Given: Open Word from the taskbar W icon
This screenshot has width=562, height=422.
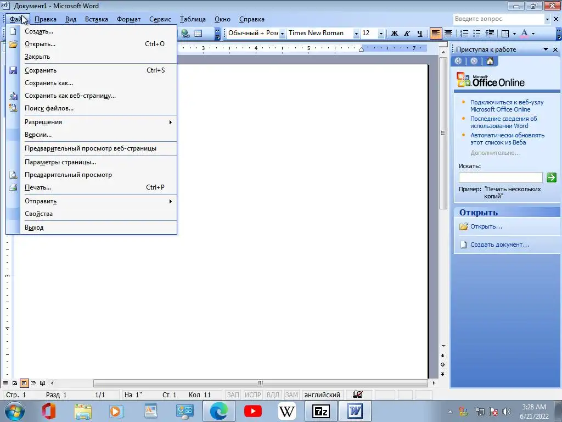Looking at the screenshot, I should click(355, 411).
